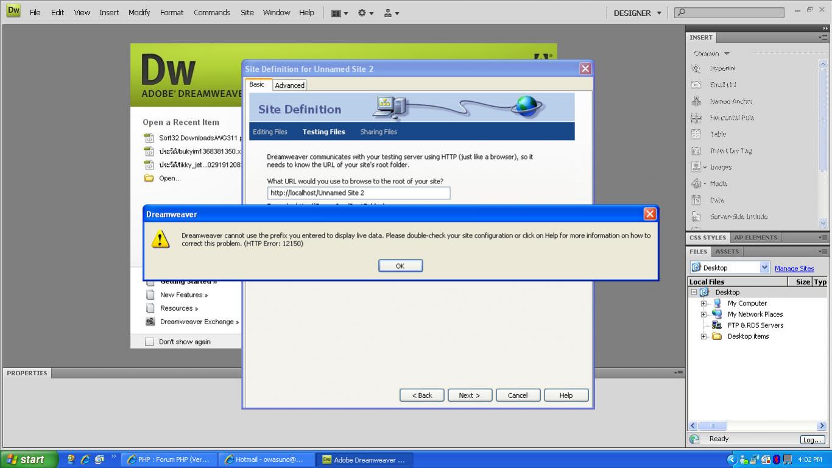Click the Size column header in Files panel

800,282
